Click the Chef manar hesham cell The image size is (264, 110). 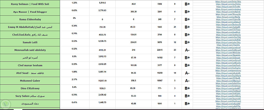pos(30,65)
